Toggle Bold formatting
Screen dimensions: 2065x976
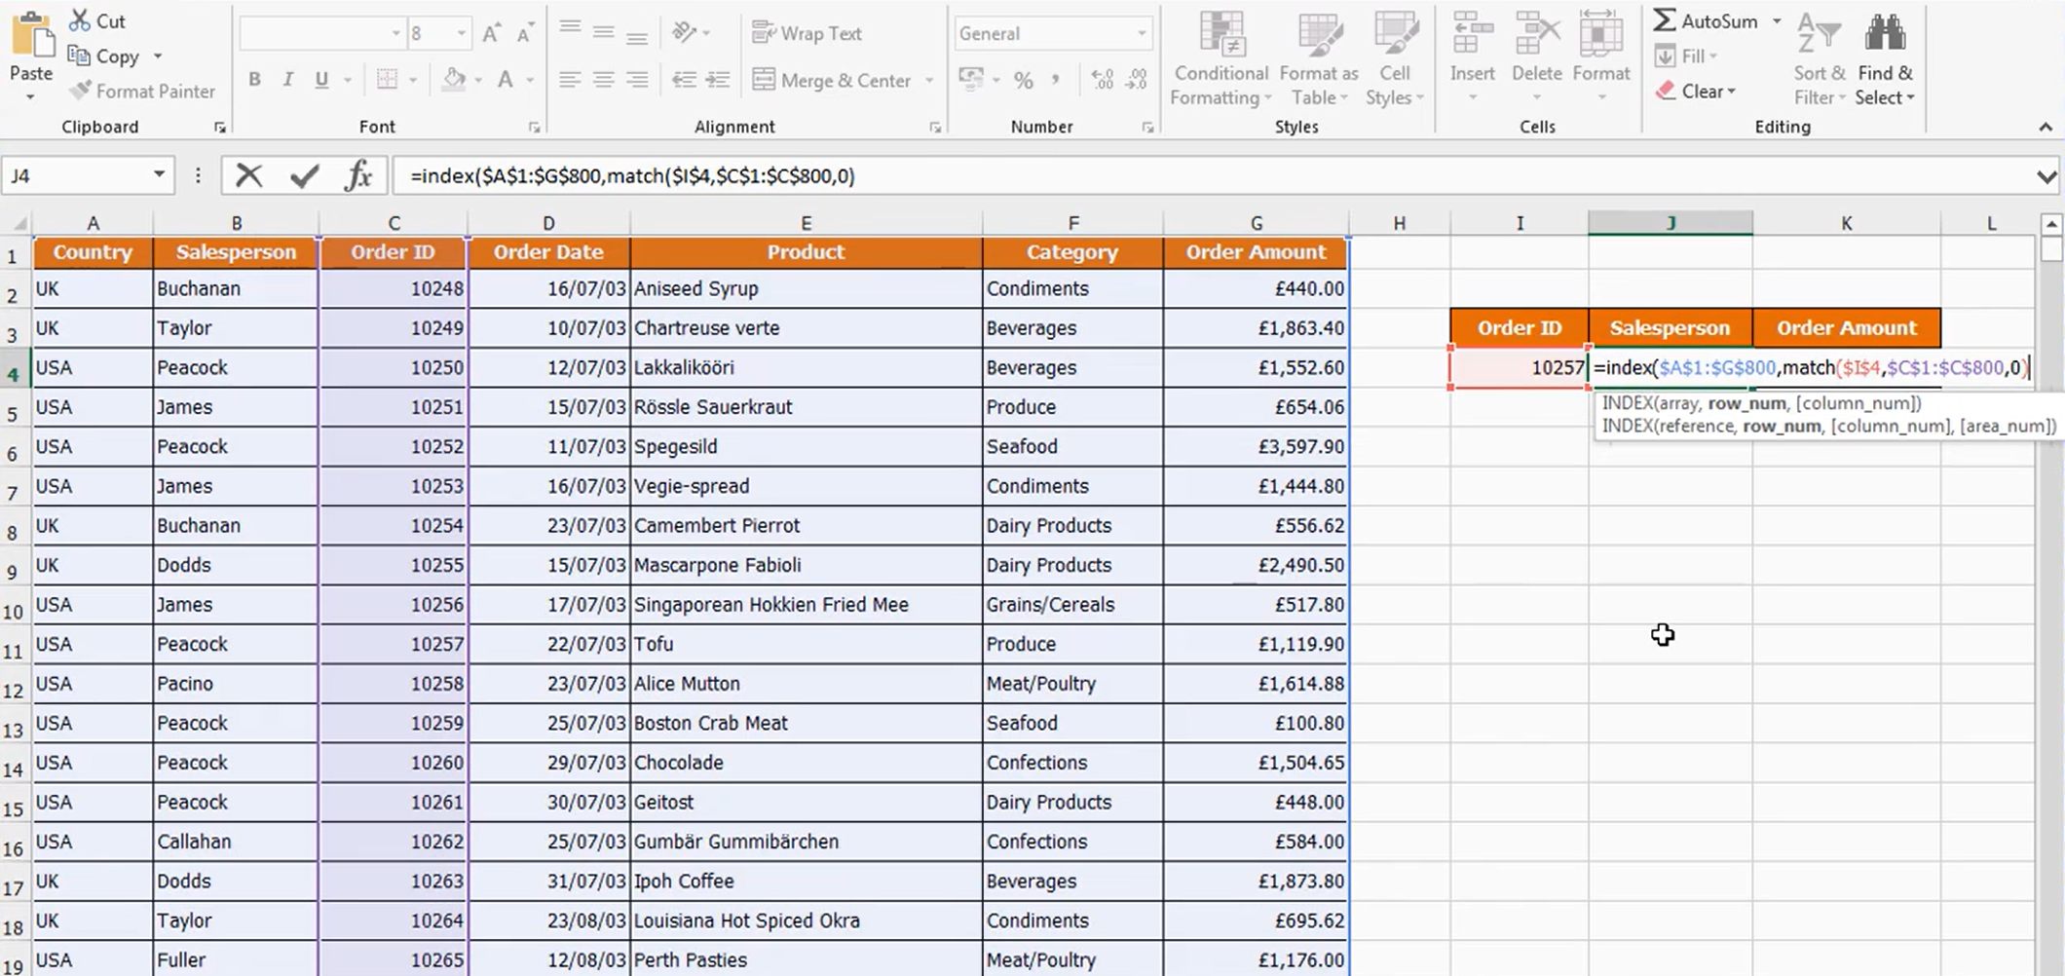(254, 80)
